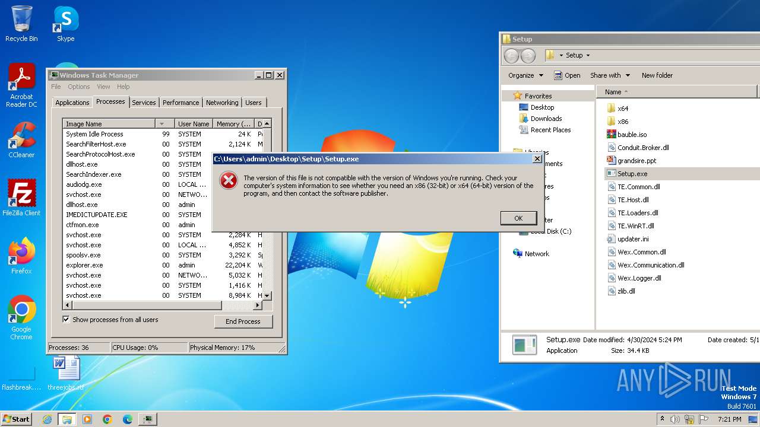This screenshot has height=427, width=760.
Task: Switch to the Networking tab
Action: click(222, 103)
